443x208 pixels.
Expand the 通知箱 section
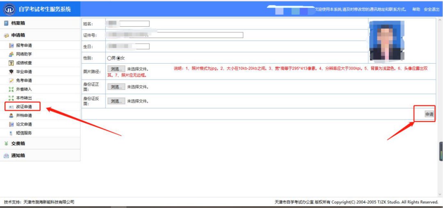click(40, 156)
